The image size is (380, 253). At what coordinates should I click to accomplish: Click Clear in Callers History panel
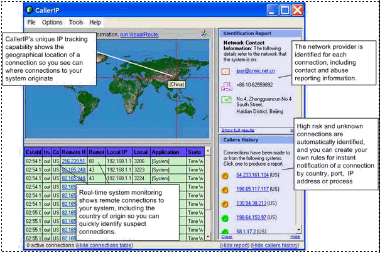click(x=227, y=237)
